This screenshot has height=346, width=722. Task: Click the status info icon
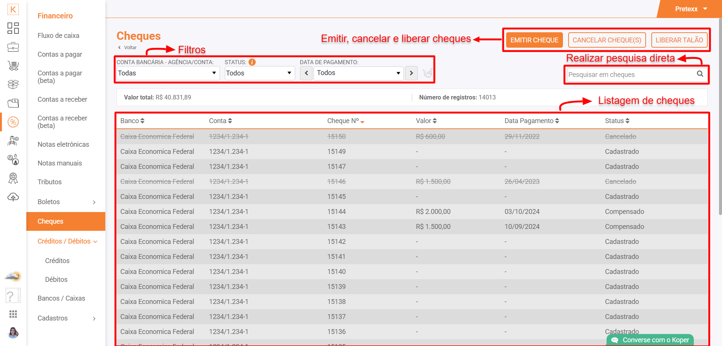(252, 62)
